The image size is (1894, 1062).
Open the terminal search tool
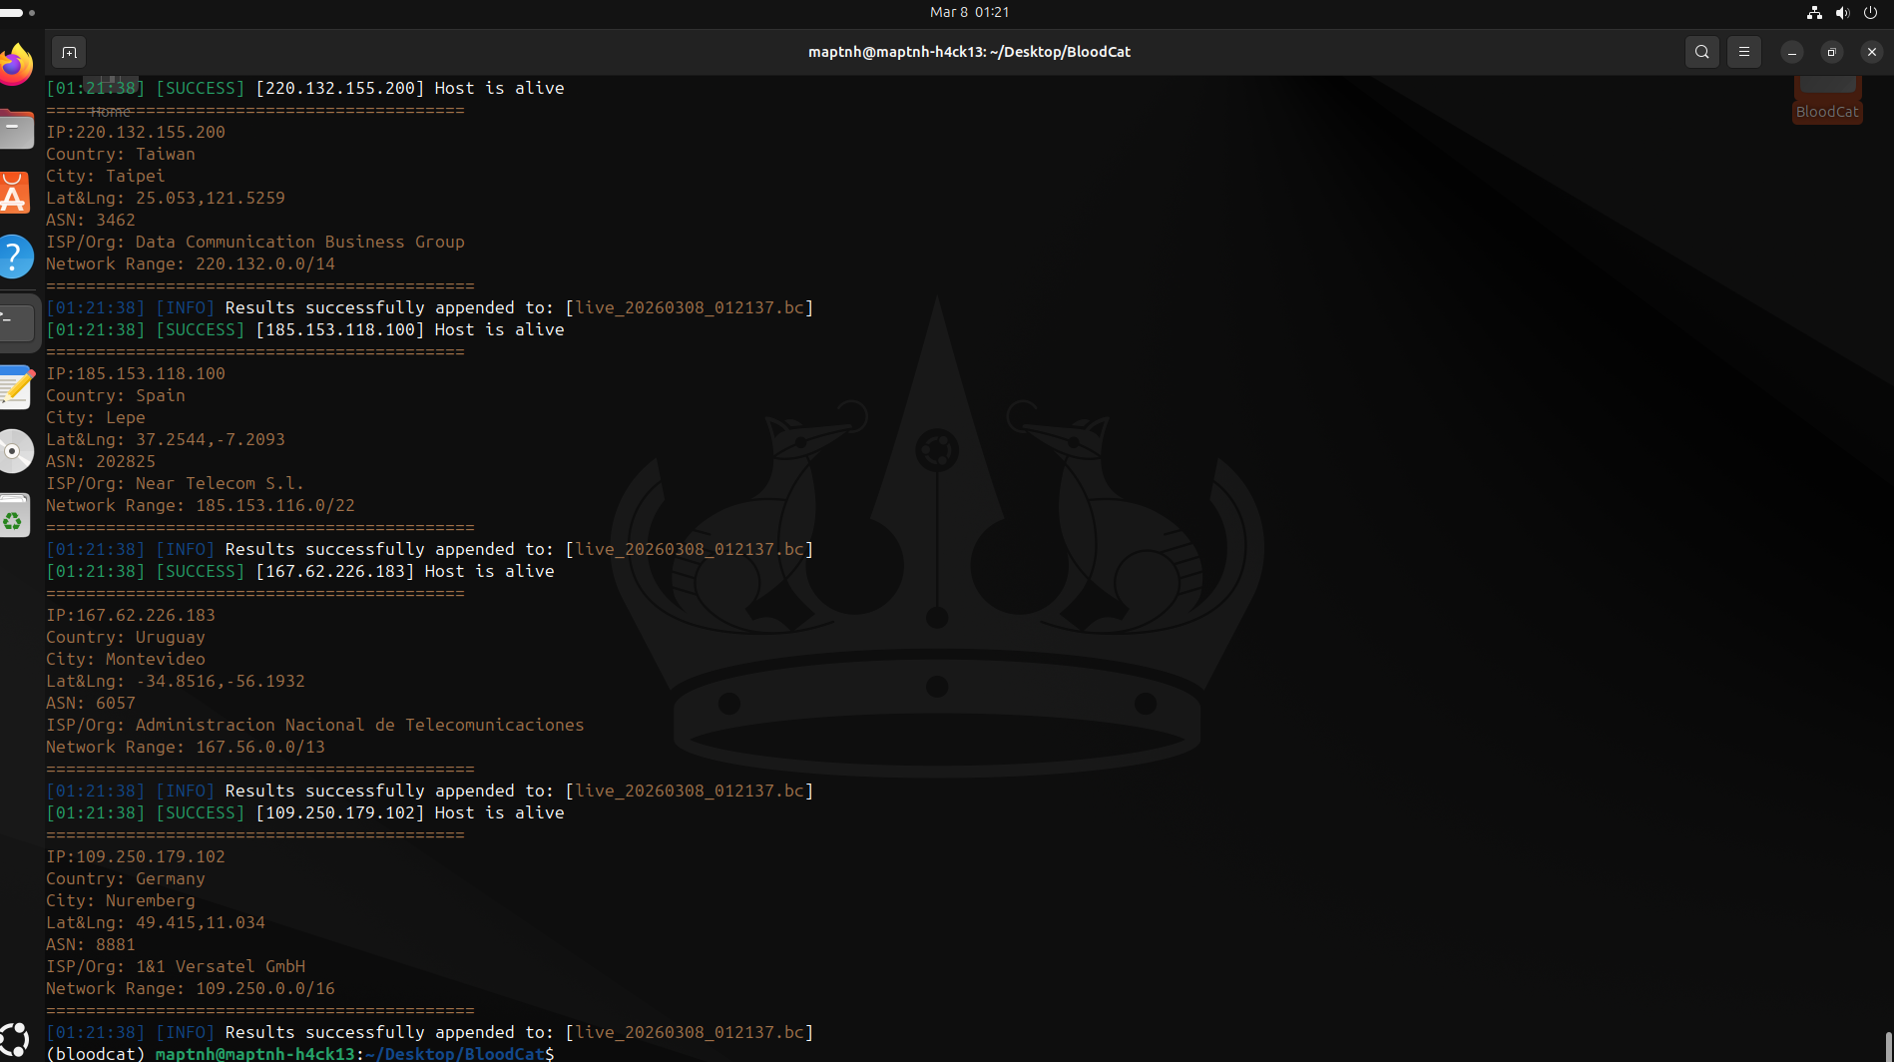[1702, 52]
